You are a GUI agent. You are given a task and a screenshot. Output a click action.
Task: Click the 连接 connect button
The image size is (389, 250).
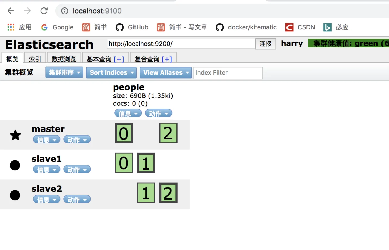266,44
